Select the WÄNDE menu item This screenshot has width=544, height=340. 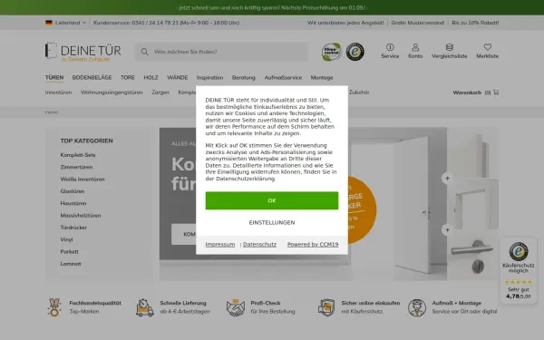coord(178,77)
